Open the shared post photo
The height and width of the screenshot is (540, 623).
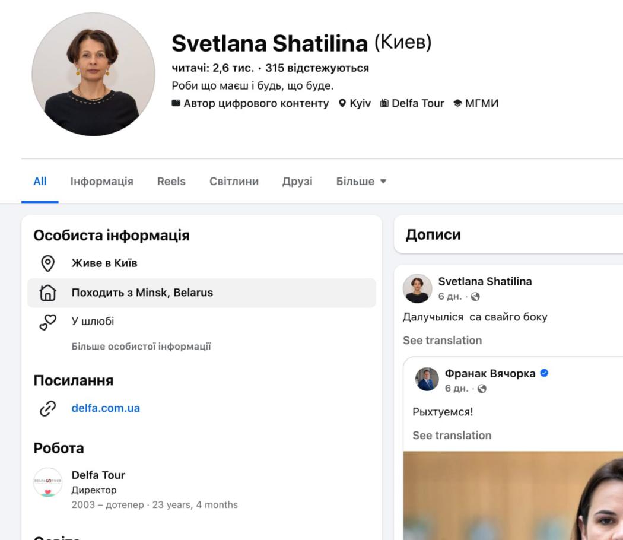513,495
